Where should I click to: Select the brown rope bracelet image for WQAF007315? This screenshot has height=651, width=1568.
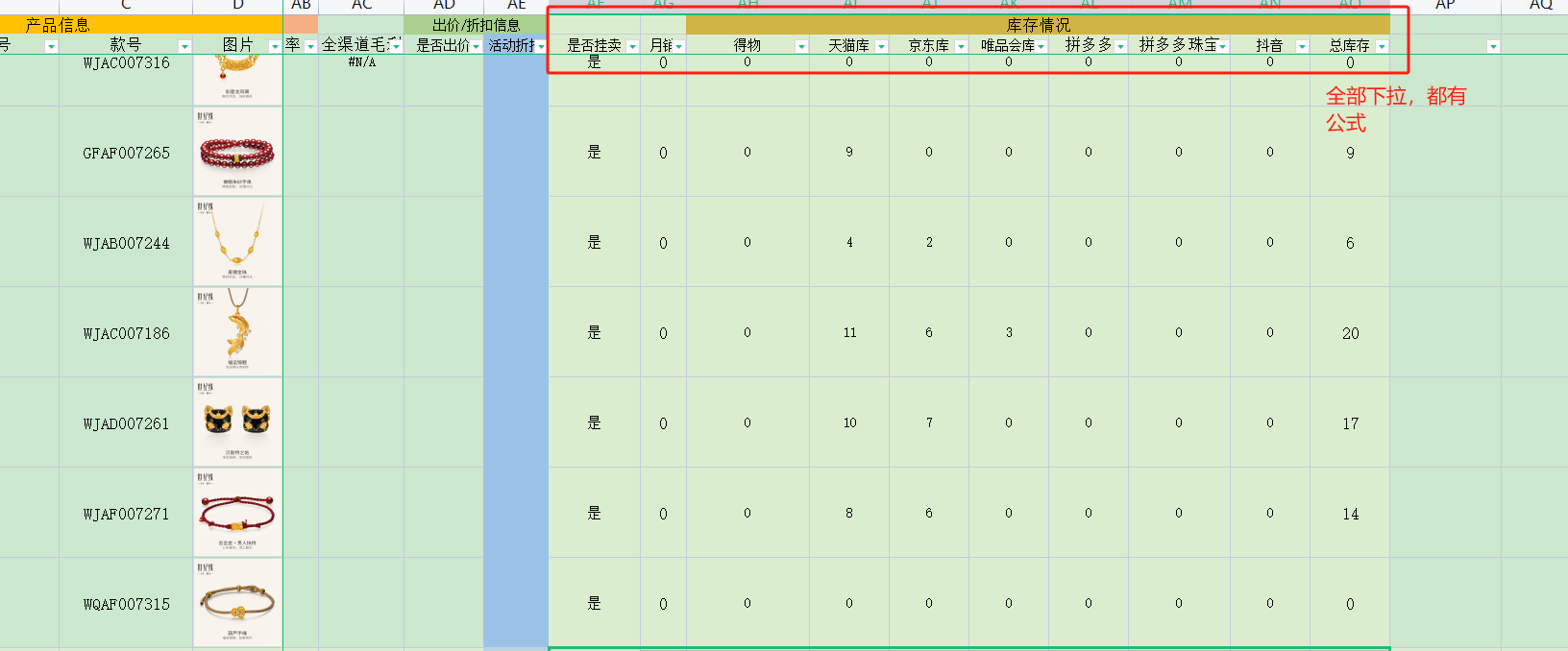click(237, 602)
